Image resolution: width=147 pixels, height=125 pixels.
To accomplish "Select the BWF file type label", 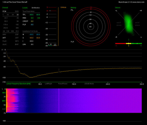I will pos(17,44).
